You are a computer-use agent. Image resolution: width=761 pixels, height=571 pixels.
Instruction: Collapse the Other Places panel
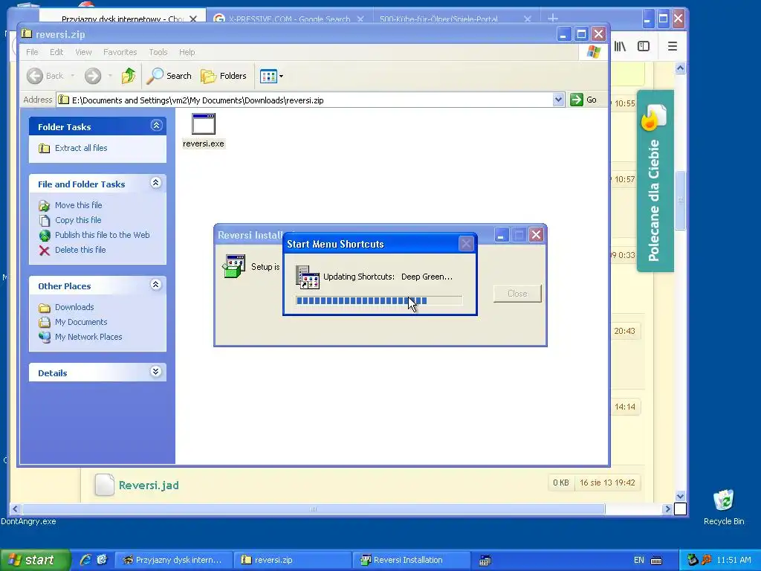156,285
